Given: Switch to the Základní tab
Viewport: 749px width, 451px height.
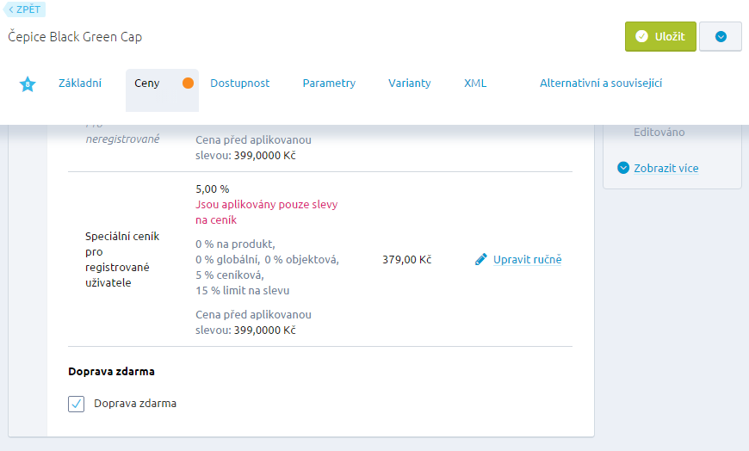Looking at the screenshot, I should click(80, 83).
